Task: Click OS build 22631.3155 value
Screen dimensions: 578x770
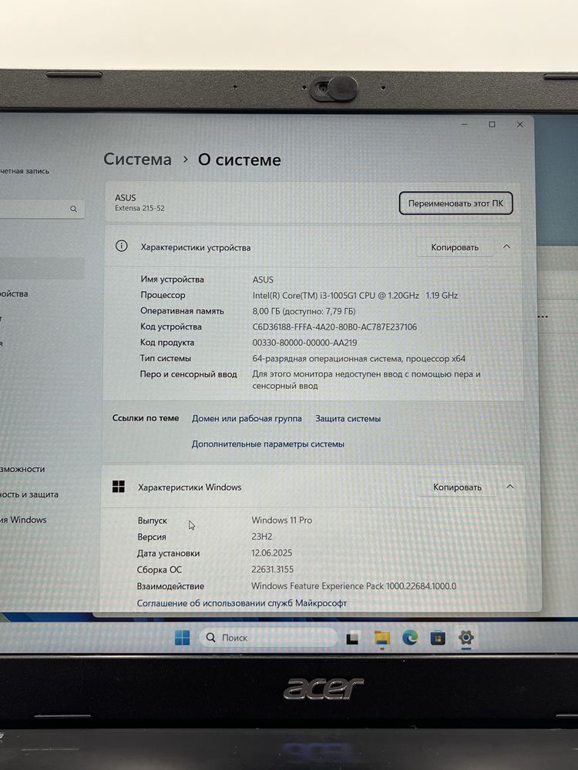Action: [x=272, y=570]
